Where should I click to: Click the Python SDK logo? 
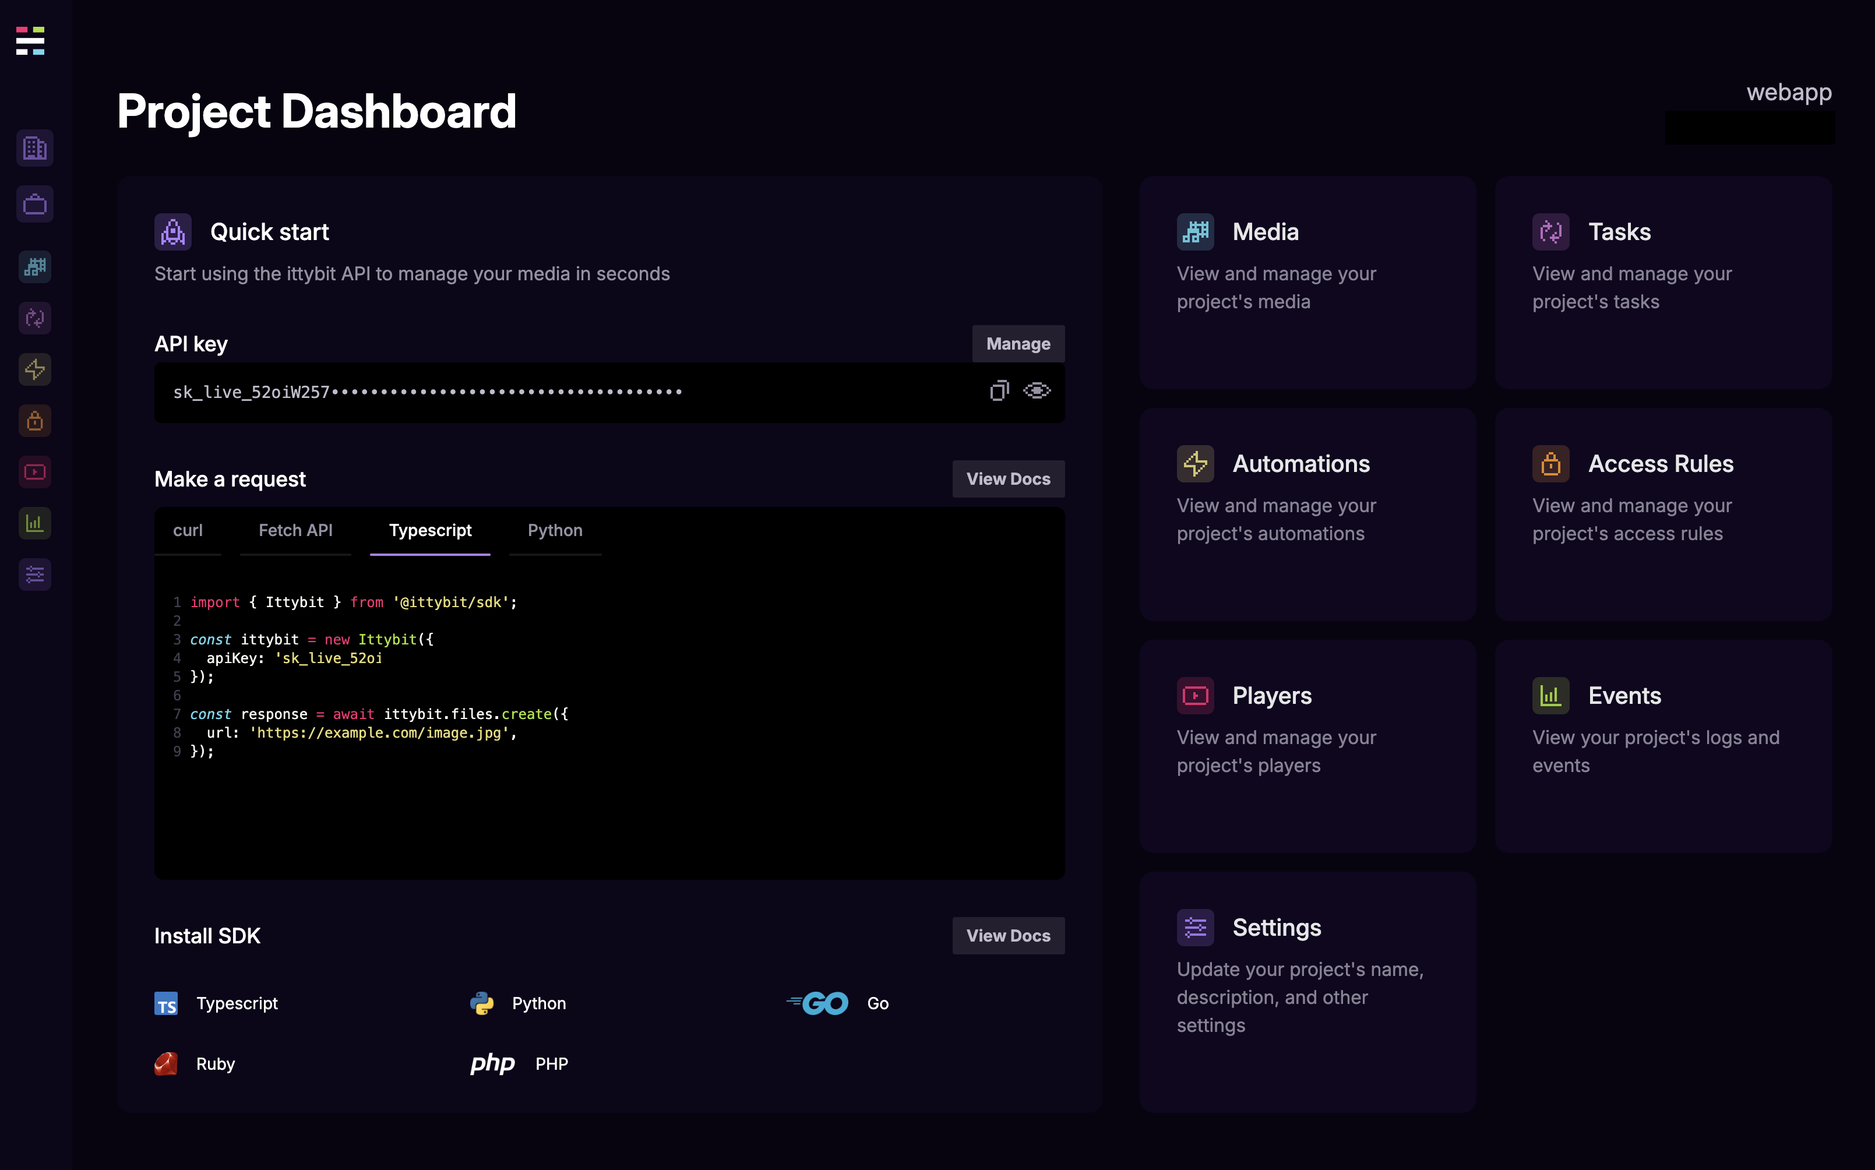(x=482, y=1003)
